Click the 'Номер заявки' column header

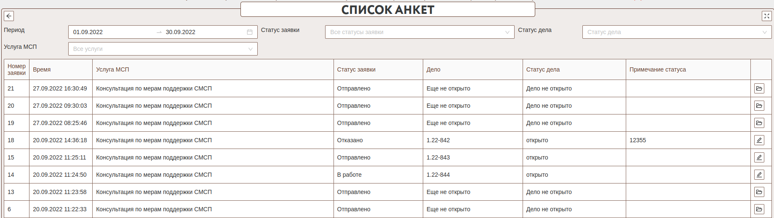tap(16, 69)
